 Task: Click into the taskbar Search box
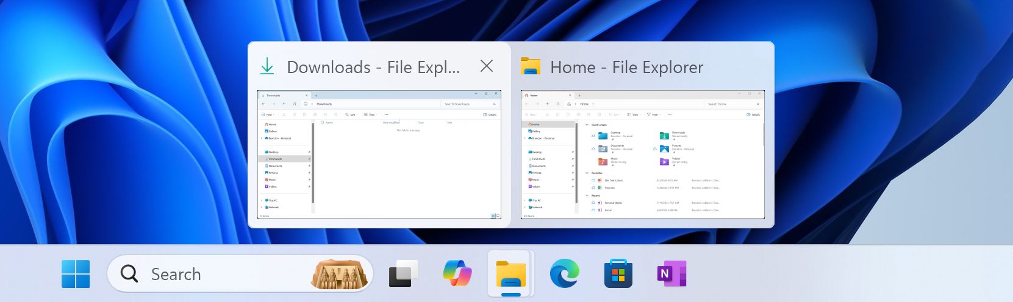tap(240, 273)
